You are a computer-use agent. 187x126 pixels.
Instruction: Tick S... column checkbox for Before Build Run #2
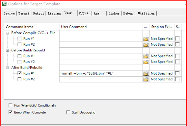(x=177, y=62)
